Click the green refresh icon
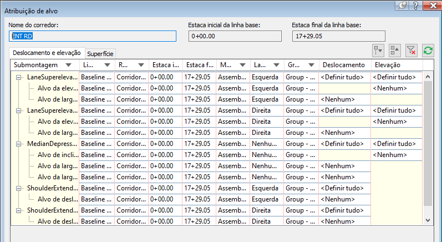The width and height of the screenshot is (442, 242). 427,51
